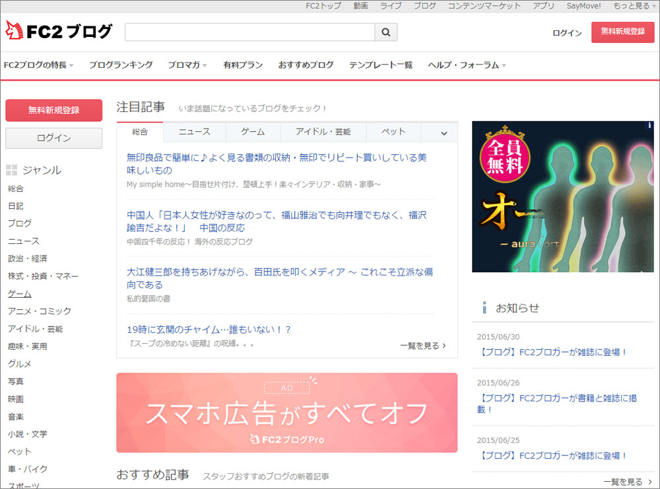Image resolution: width=660 pixels, height=489 pixels.
Task: Click 一覧を見る under featured articles
Action: 423,345
